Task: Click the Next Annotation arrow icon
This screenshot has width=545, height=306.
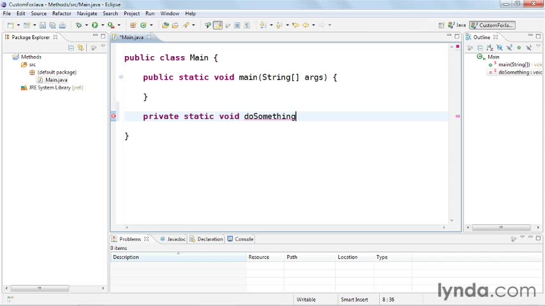Action: pos(263,25)
